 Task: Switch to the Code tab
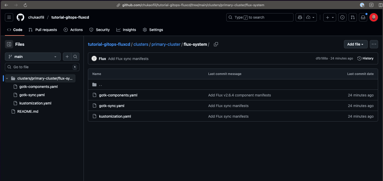(x=15, y=30)
